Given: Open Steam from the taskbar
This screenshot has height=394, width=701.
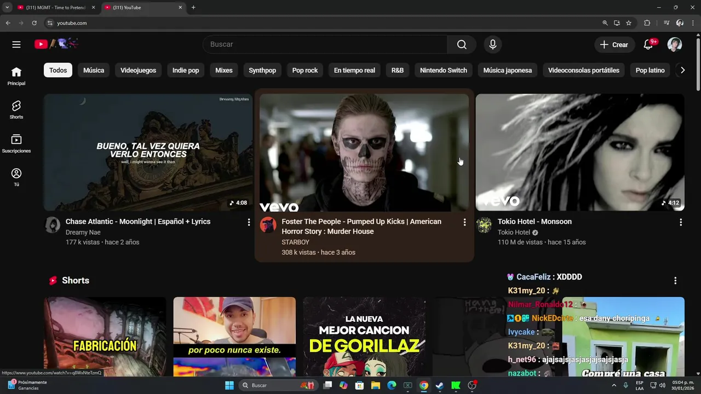Looking at the screenshot, I should click(x=439, y=385).
